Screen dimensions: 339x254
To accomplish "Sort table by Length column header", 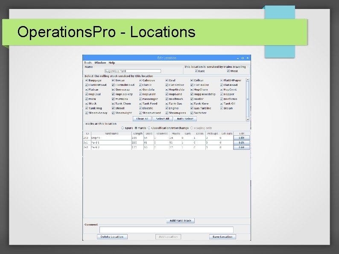I will (138, 134).
